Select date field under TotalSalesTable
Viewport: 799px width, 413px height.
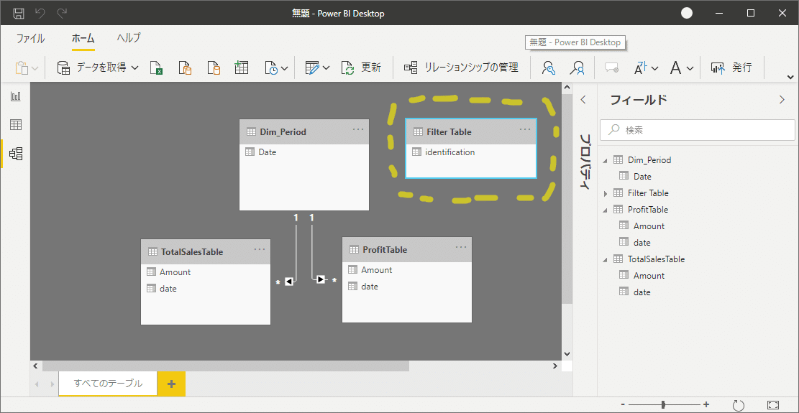click(x=642, y=292)
